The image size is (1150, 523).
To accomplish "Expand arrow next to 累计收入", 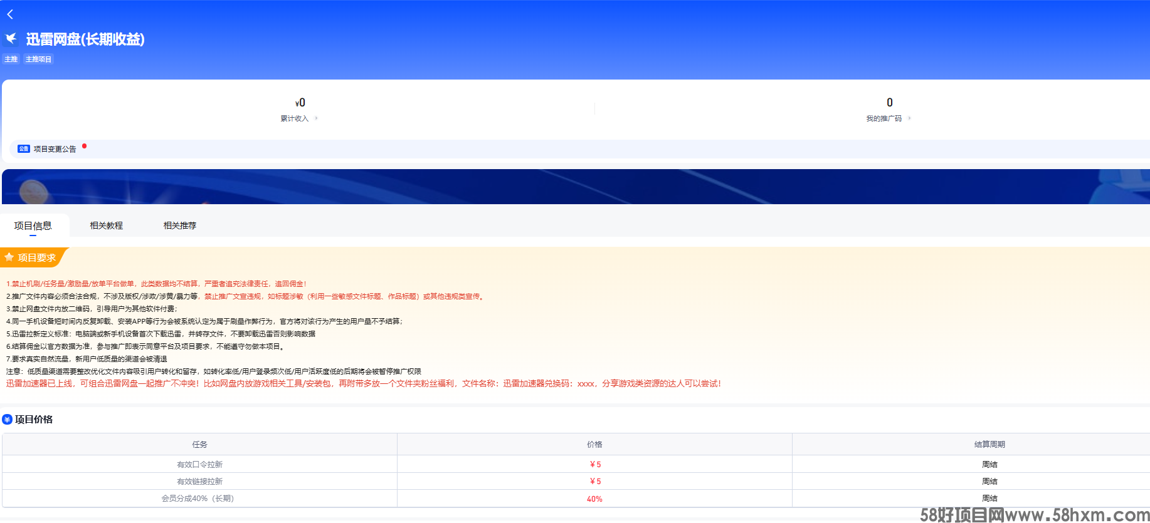I will click(x=316, y=118).
